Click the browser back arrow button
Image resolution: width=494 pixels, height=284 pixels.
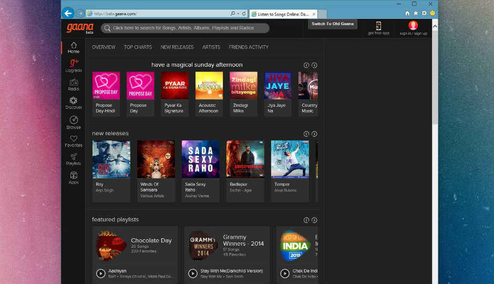click(x=68, y=13)
